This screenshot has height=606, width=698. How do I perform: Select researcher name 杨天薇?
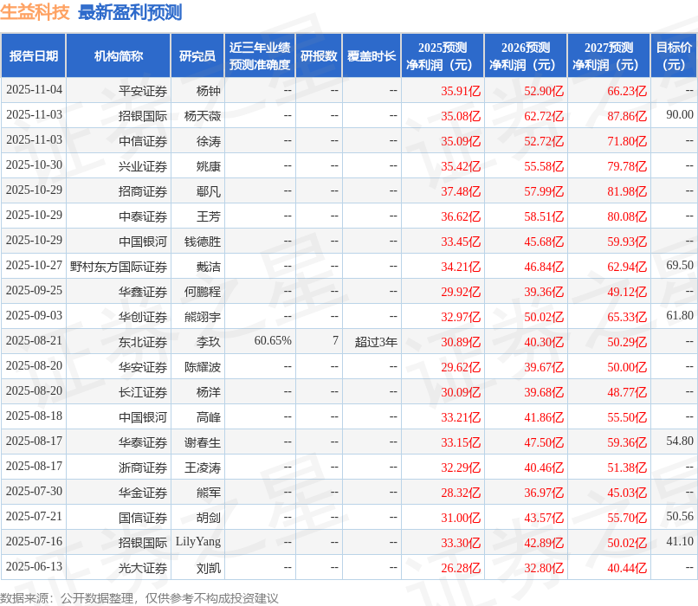click(x=203, y=116)
